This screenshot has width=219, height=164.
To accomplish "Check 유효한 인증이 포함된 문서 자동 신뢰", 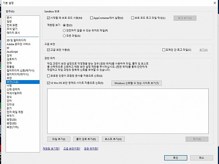I will 49,76.
